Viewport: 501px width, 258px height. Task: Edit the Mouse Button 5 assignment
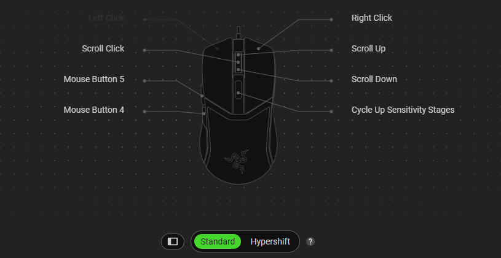[x=94, y=79]
